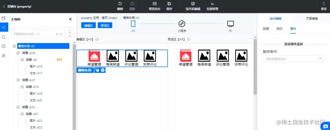Open the 触发条件 dropdown
Image resolution: width=330 pixels, height=130 pixels.
293,59
